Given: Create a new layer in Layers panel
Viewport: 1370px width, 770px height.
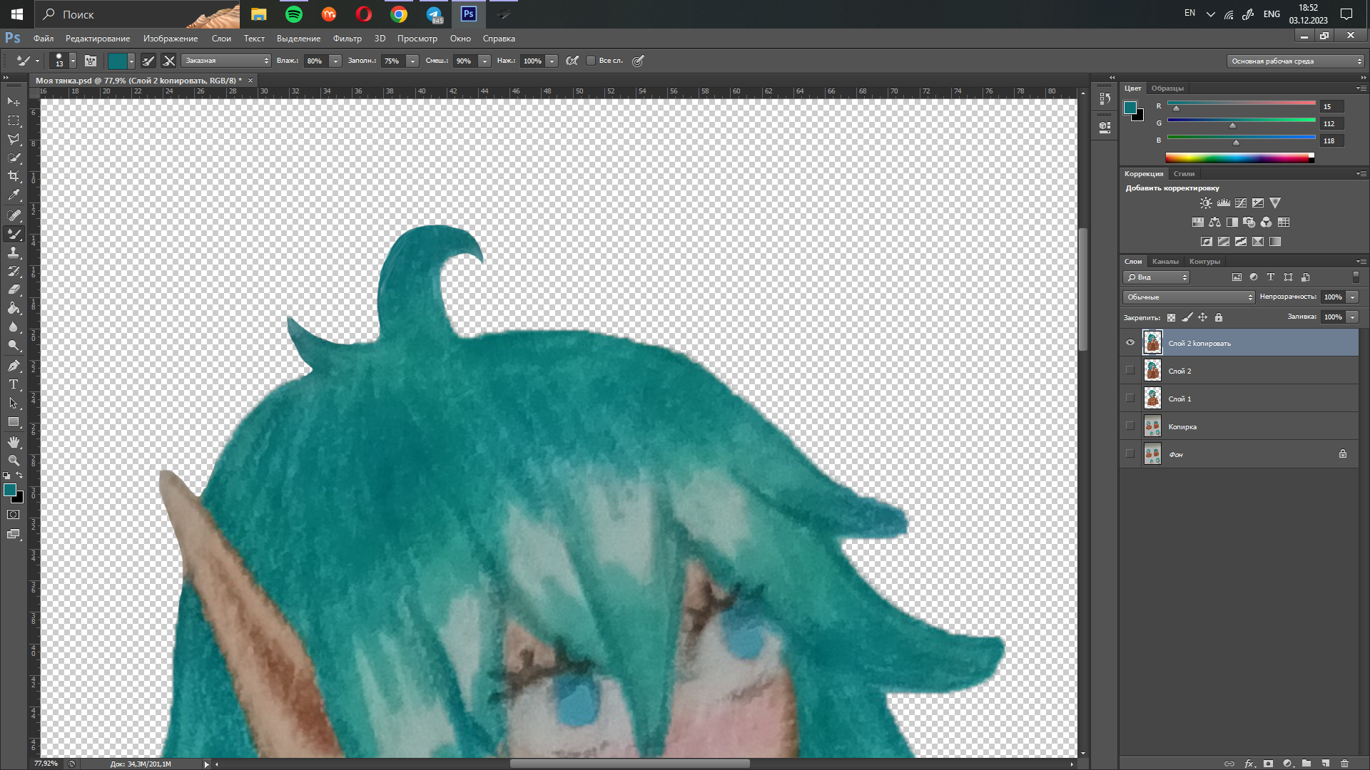Looking at the screenshot, I should tap(1325, 763).
